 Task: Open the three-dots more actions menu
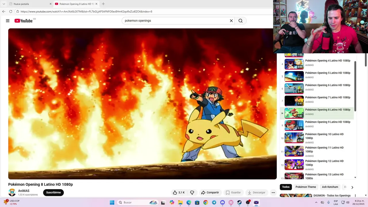pos(273,193)
